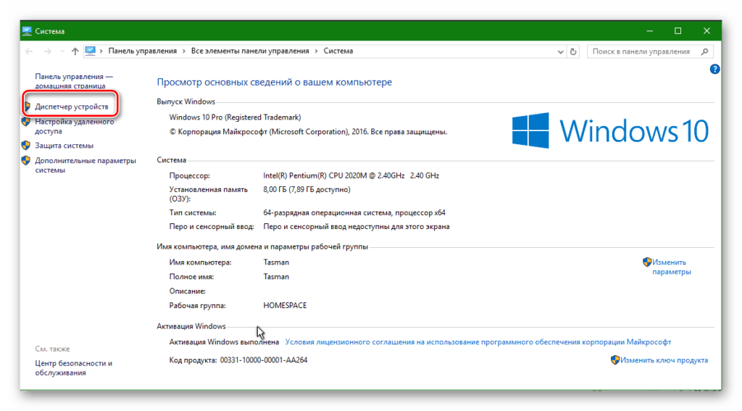
Task: Click the forward navigation arrow
Action: [46, 51]
